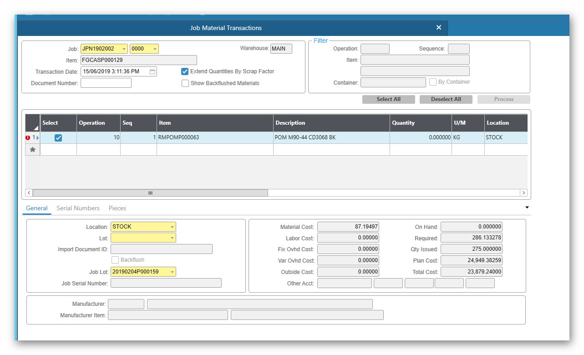Image resolution: width=584 pixels, height=355 pixels.
Task: Expand the Location dropdown showing STOCK
Action: [172, 226]
